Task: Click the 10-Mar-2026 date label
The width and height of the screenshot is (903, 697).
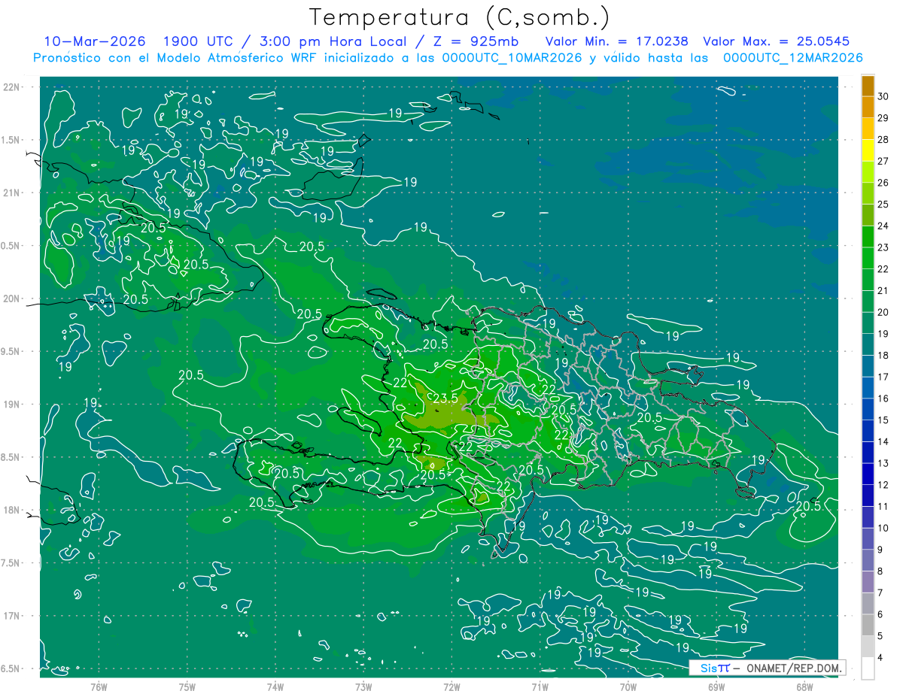Action: tap(95, 41)
